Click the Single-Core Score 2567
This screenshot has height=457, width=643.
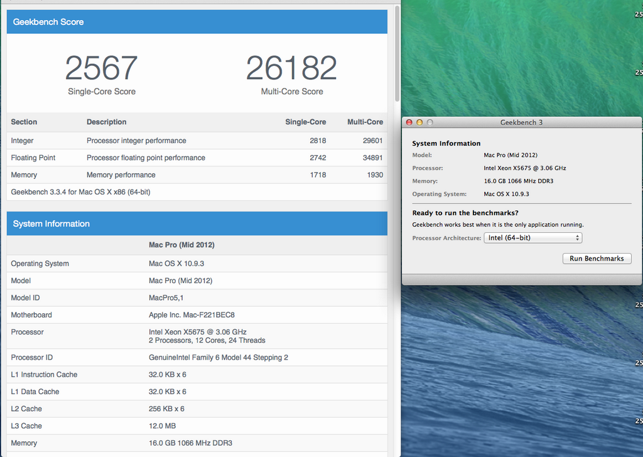101,68
